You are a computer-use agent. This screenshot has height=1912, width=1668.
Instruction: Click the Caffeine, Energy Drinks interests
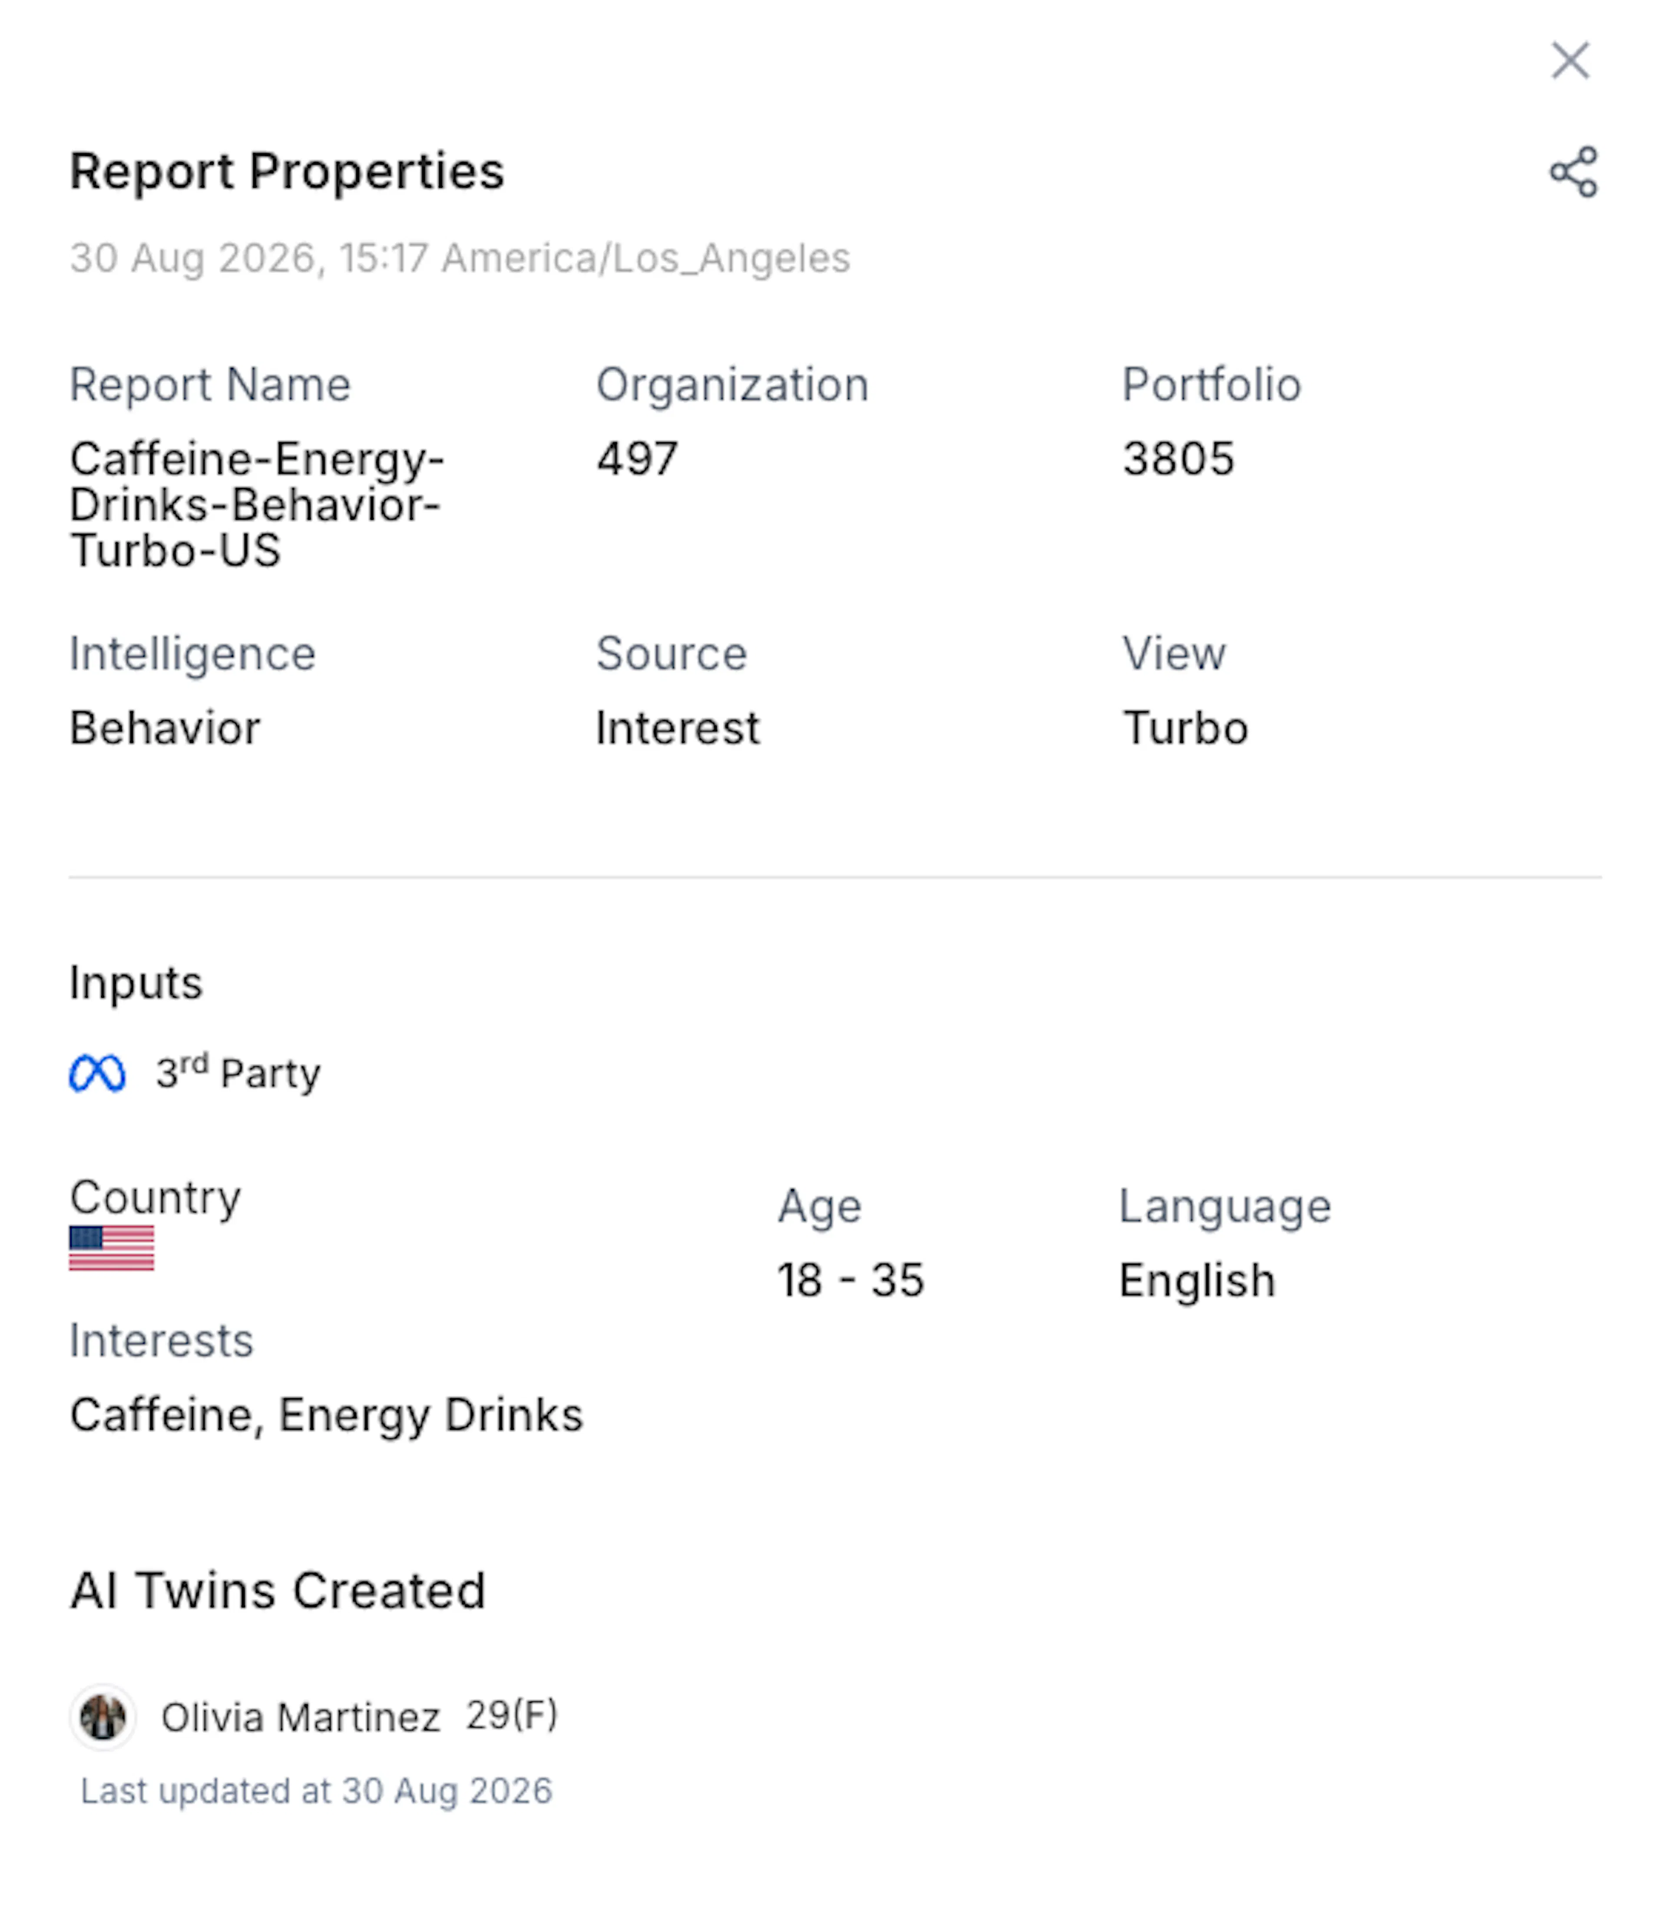pyautogui.click(x=327, y=1415)
